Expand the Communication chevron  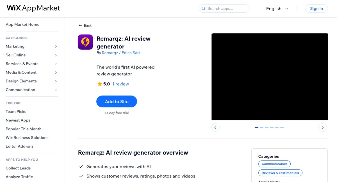coord(56,90)
